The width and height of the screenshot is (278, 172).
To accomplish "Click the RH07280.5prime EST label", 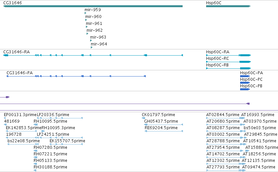I will point(50,147).
